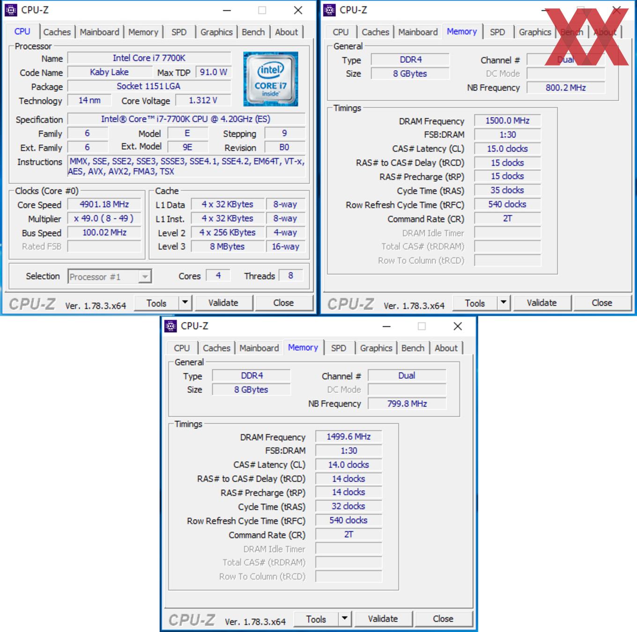Open Mainboard tab in top-right Memory window
Viewport: 637px width, 632px height.
pos(418,32)
